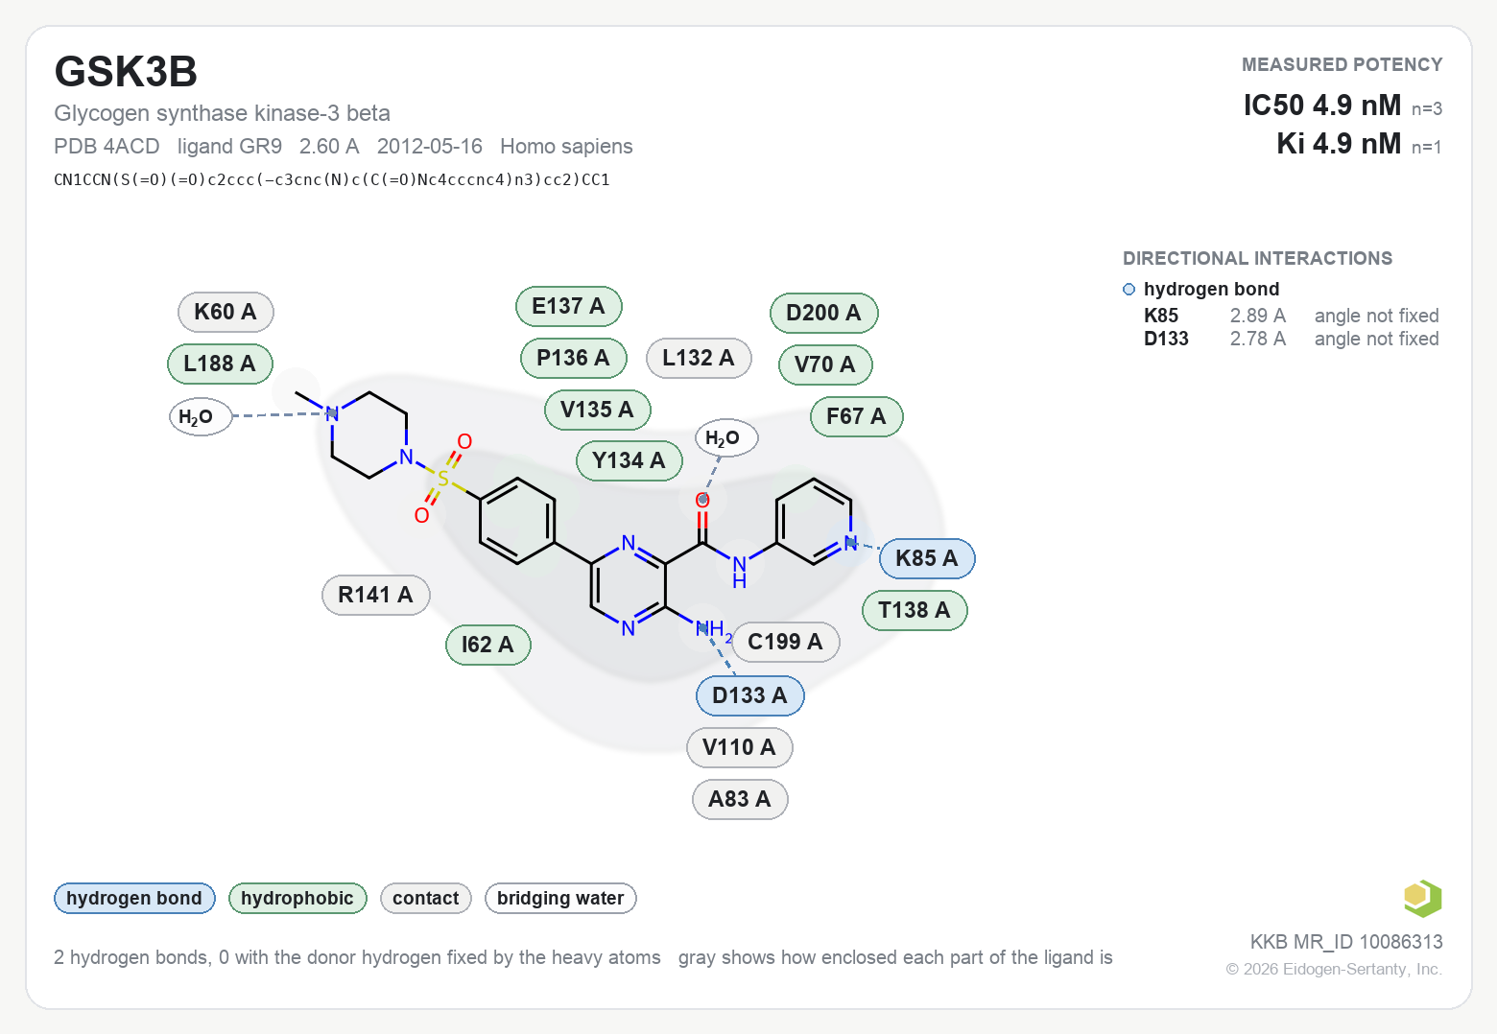Select residue P136 A
The height and width of the screenshot is (1034, 1497).
point(574,358)
